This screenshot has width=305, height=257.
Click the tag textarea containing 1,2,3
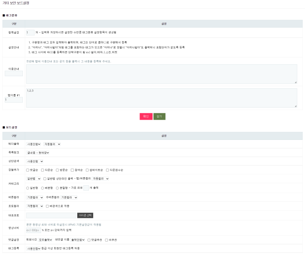(x=161, y=98)
